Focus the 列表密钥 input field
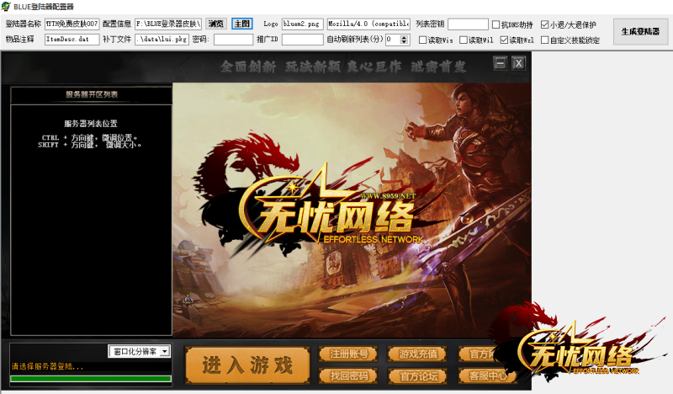 (468, 24)
